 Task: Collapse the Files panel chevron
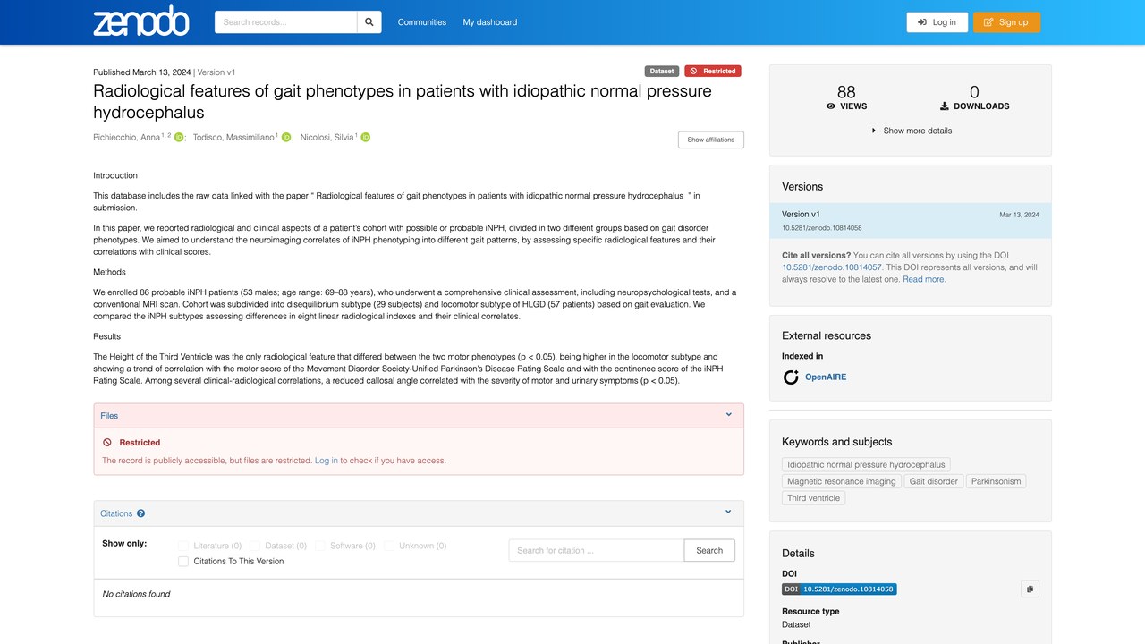[x=728, y=415]
